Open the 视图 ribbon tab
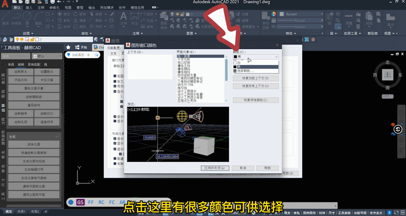This screenshot has height=216, width=406. pos(68,8)
